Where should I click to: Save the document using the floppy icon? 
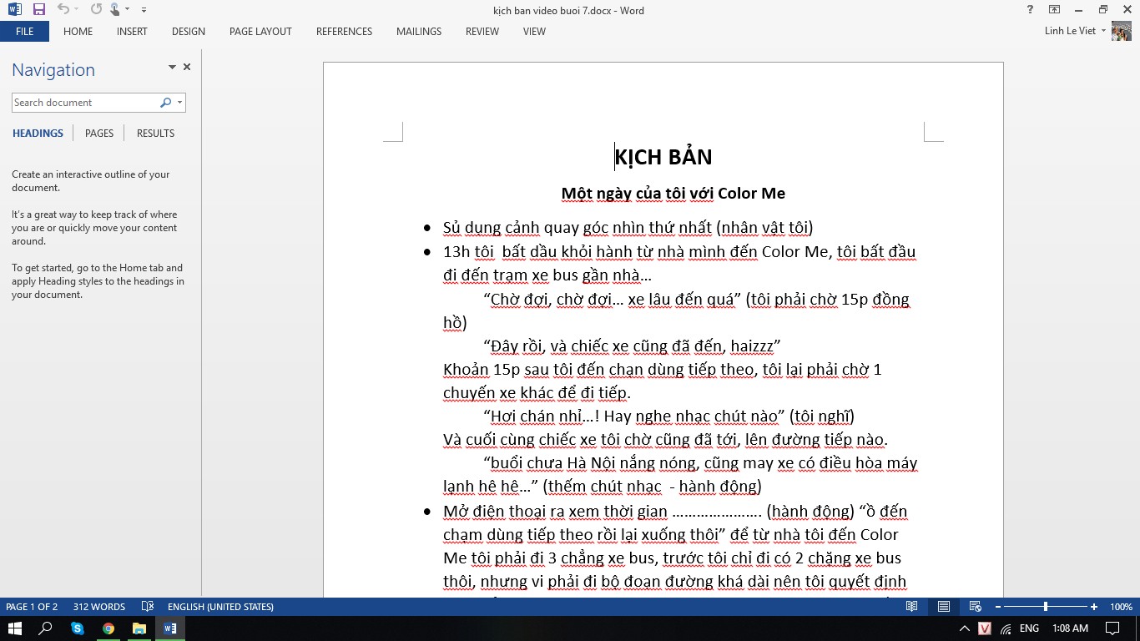pyautogui.click(x=38, y=10)
